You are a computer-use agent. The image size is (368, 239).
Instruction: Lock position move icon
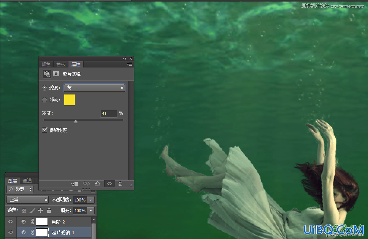coord(40,211)
